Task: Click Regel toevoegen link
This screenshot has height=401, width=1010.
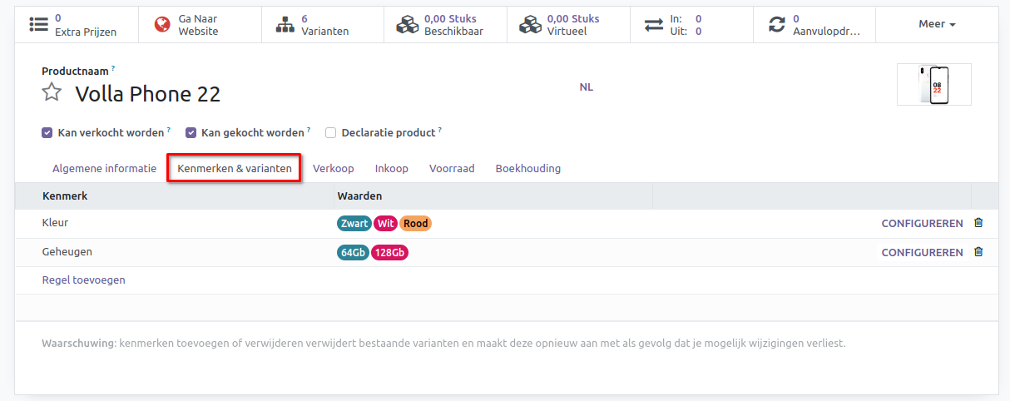Action: point(83,280)
